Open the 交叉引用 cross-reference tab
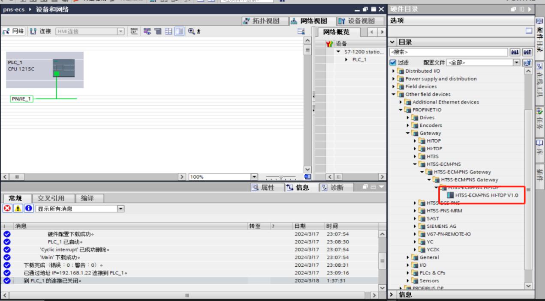This screenshot has height=301, width=545. coord(51,198)
